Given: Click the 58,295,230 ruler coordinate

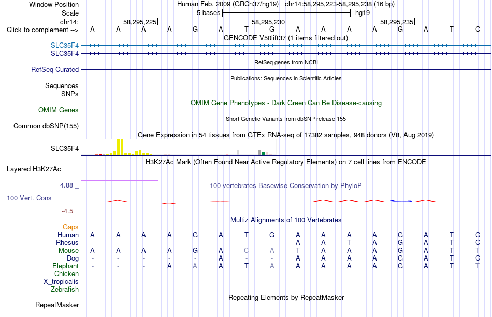Looking at the screenshot, I should (268, 22).
